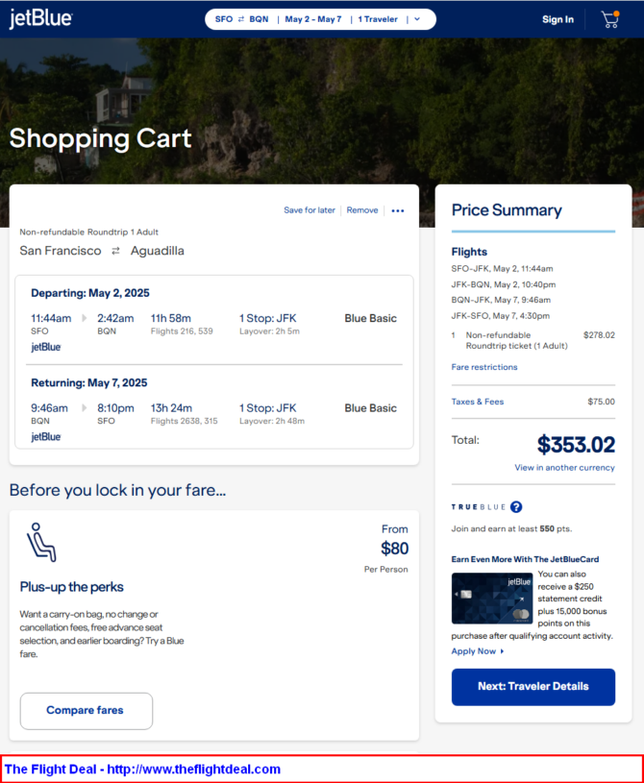Click the TrueBlue help question mark
This screenshot has width=644, height=783.
516,507
